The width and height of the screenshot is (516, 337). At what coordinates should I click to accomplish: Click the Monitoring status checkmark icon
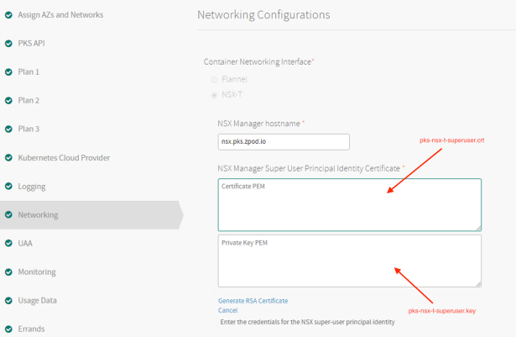click(x=8, y=271)
